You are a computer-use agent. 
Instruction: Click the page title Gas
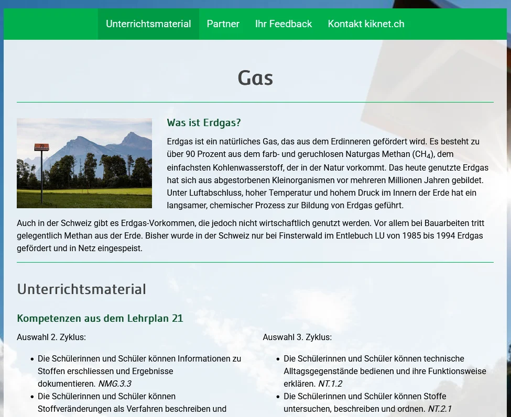pos(255,78)
